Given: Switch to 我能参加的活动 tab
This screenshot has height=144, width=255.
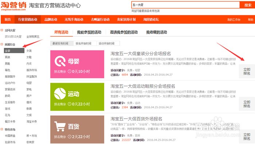Looking at the screenshot, I should click(89, 32).
